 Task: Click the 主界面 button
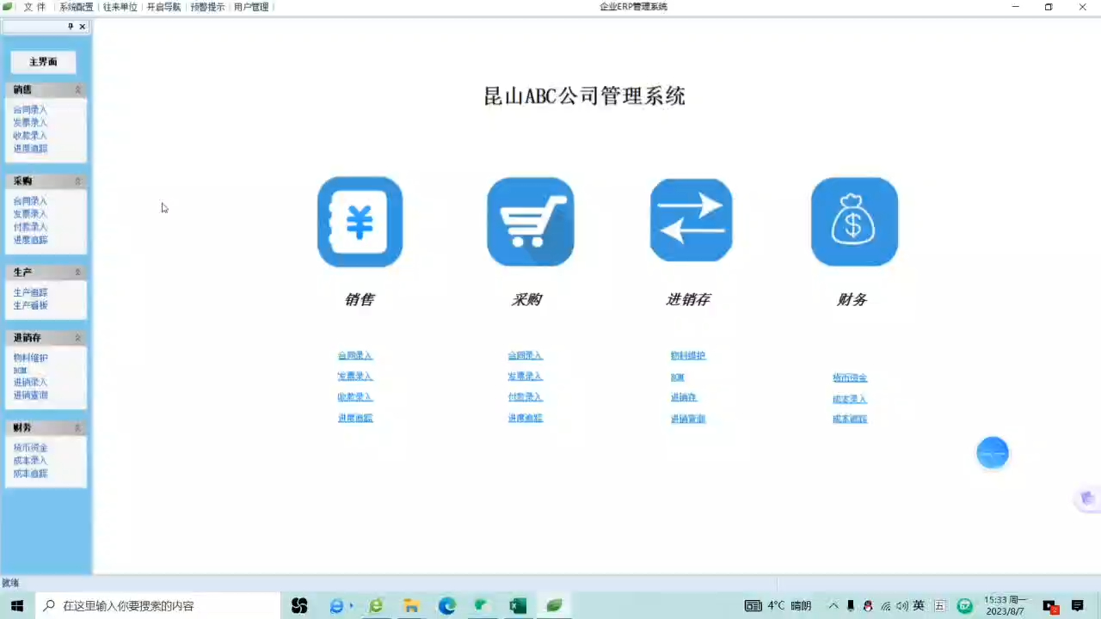[43, 61]
